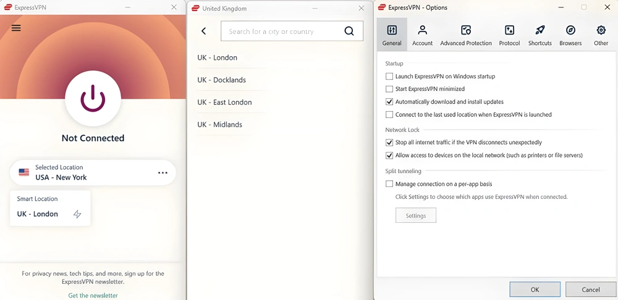This screenshot has width=618, height=300.
Task: Switch to the Protocol tab
Action: click(509, 35)
